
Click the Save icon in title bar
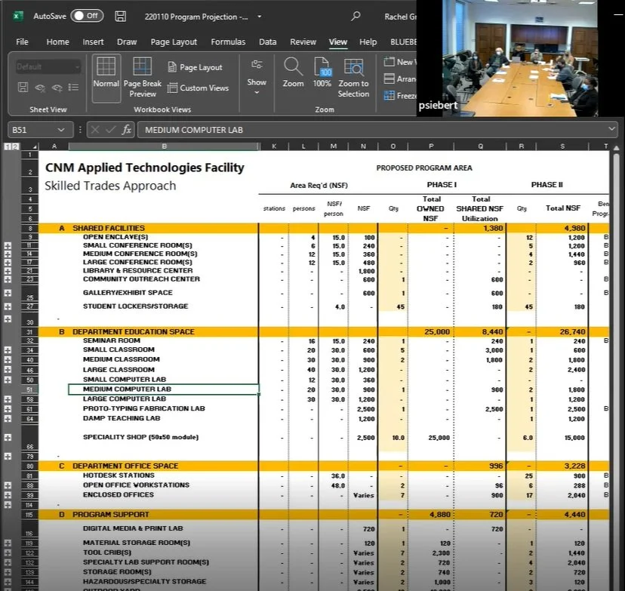120,17
